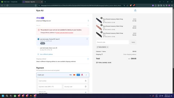
Task: Click the Shop Pay logo
Action: click(x=40, y=18)
